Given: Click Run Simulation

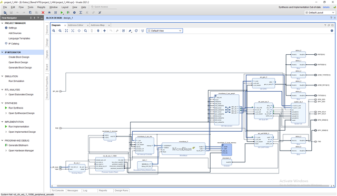Looking at the screenshot, I should [x=16, y=81].
